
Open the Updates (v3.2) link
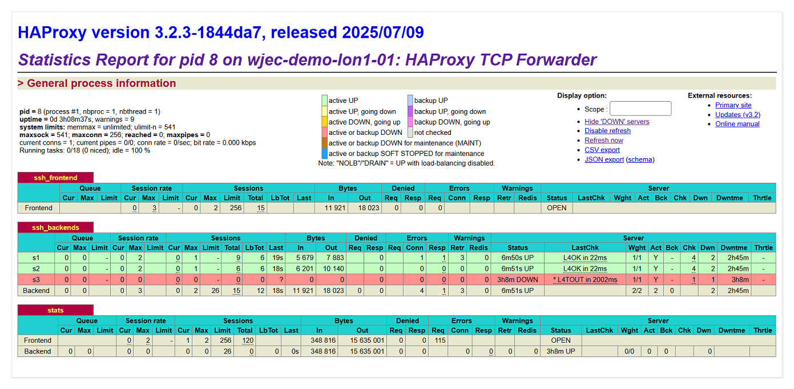tap(738, 115)
